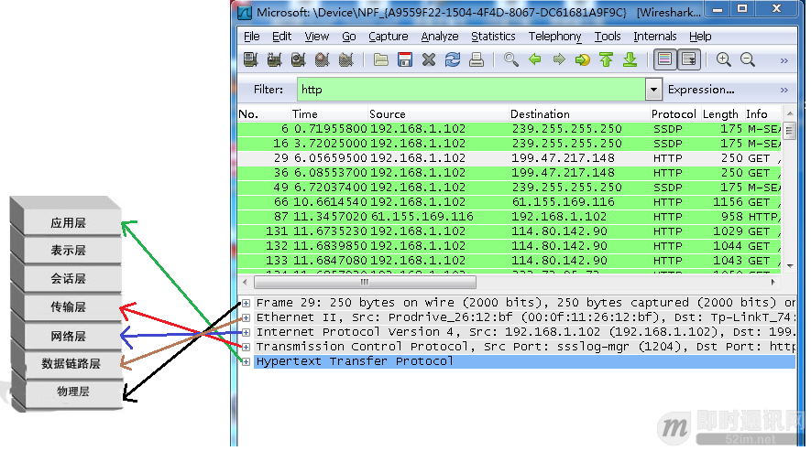Click the vertical scrollbar down arrow
This screenshot has height=451, width=811.
(789, 265)
